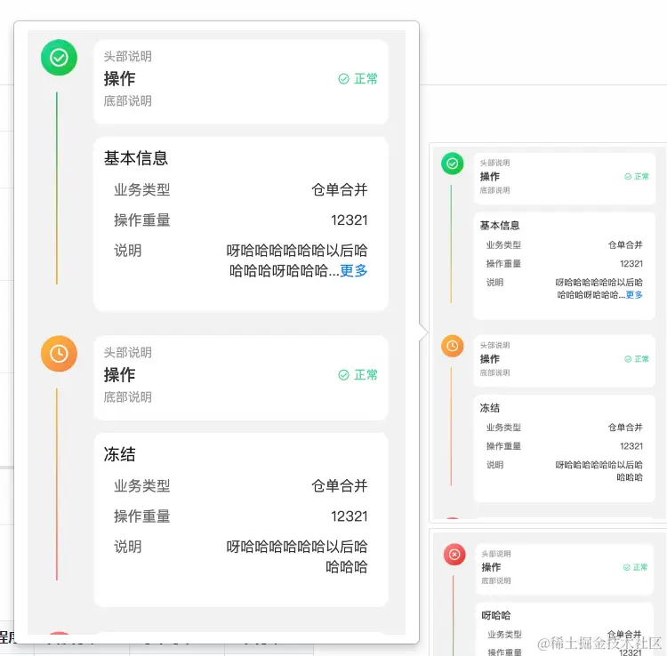Viewport: 667px width, 656px height.
Task: Click 12321 value under 冻结 in large popover
Action: pyautogui.click(x=350, y=516)
